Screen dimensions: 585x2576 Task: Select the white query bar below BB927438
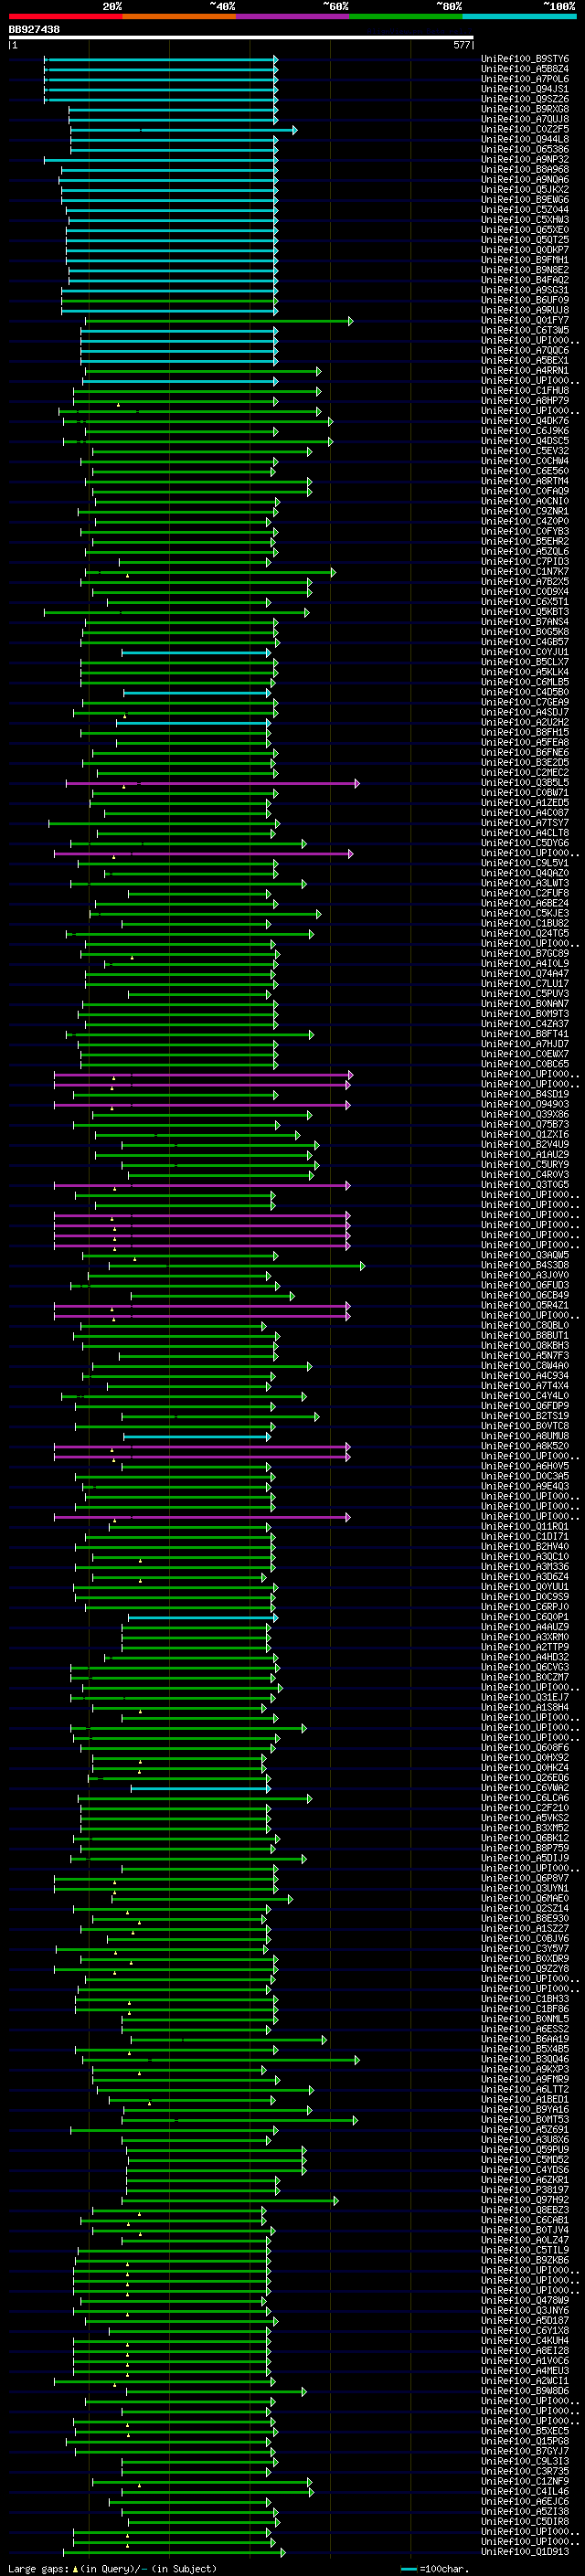[241, 38]
